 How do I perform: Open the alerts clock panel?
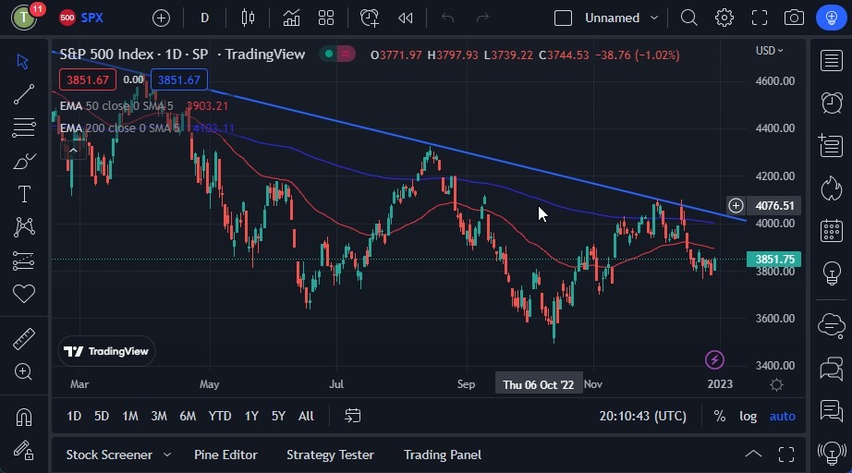pyautogui.click(x=832, y=103)
